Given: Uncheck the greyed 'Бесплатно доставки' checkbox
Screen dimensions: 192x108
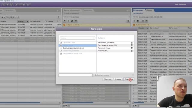Looking at the screenshot, I should click(61, 51).
